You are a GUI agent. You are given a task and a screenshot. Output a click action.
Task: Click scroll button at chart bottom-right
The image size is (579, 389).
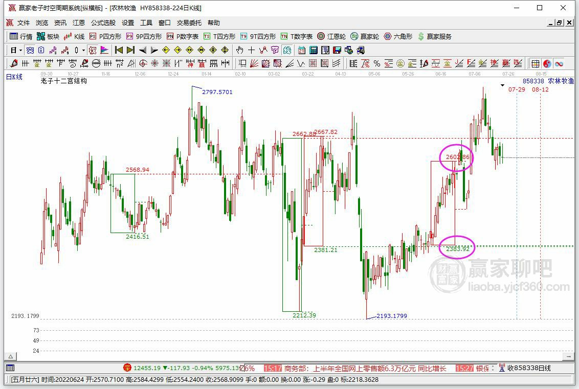(x=568, y=356)
